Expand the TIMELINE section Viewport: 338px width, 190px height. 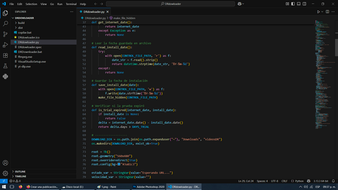[21, 176]
